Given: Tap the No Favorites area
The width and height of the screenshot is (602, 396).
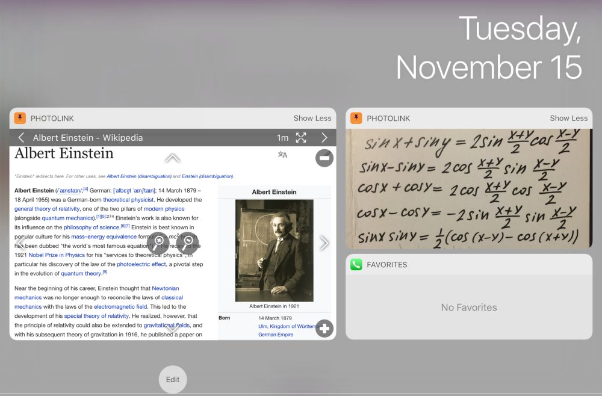Looking at the screenshot, I should (x=468, y=308).
